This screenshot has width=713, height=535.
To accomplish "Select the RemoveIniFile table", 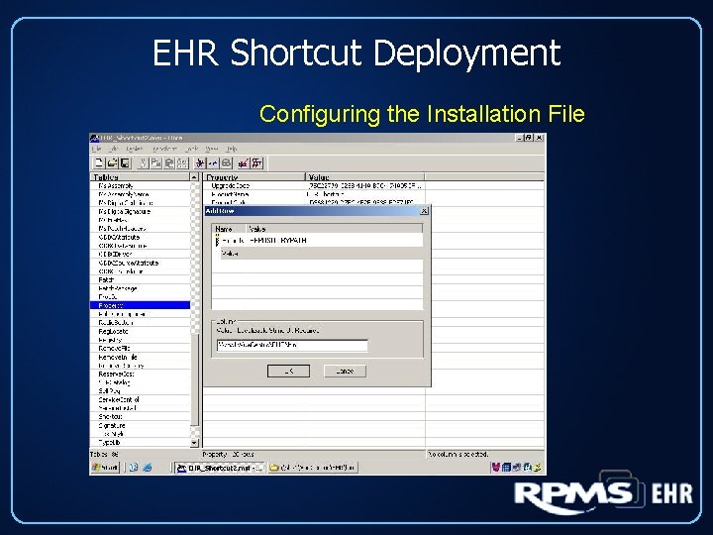I will coord(140,357).
